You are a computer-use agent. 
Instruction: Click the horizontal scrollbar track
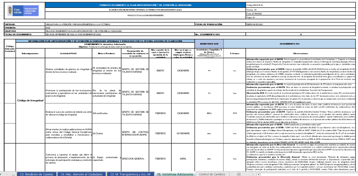[309, 175]
